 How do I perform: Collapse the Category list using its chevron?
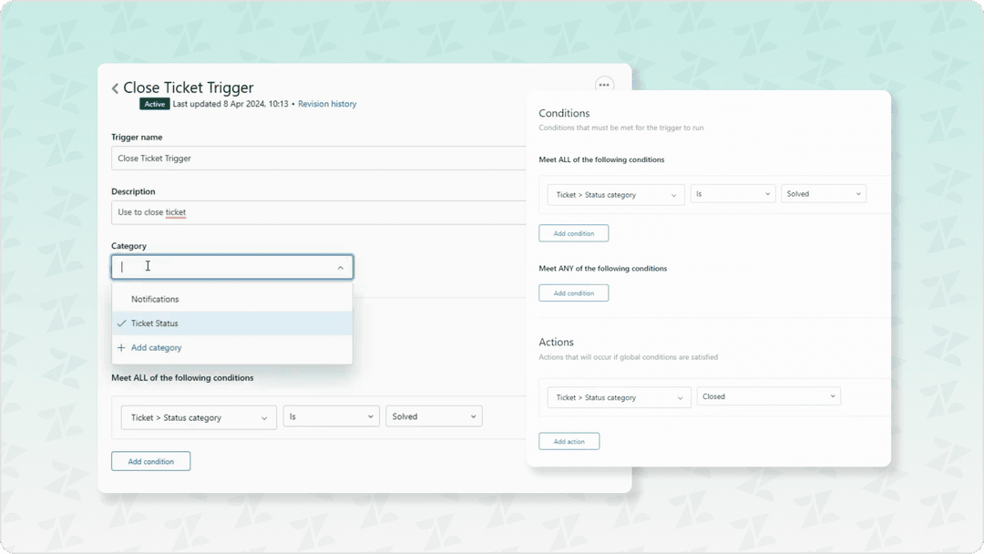(x=341, y=267)
